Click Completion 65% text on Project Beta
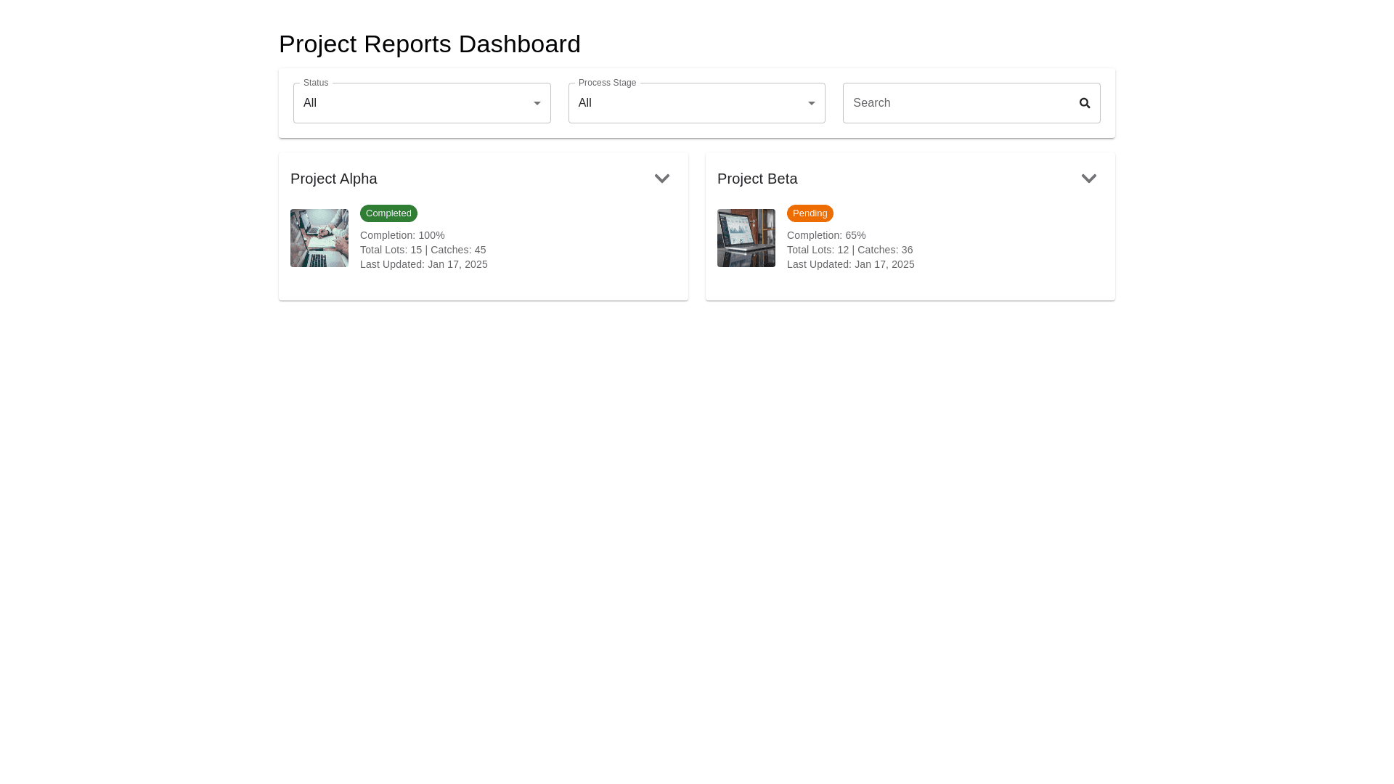The image size is (1394, 784). click(x=826, y=235)
